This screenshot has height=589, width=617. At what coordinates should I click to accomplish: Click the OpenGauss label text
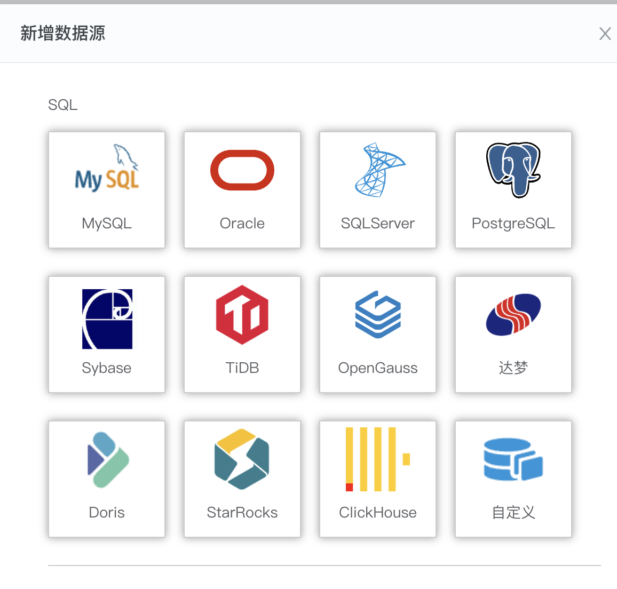coord(378,368)
